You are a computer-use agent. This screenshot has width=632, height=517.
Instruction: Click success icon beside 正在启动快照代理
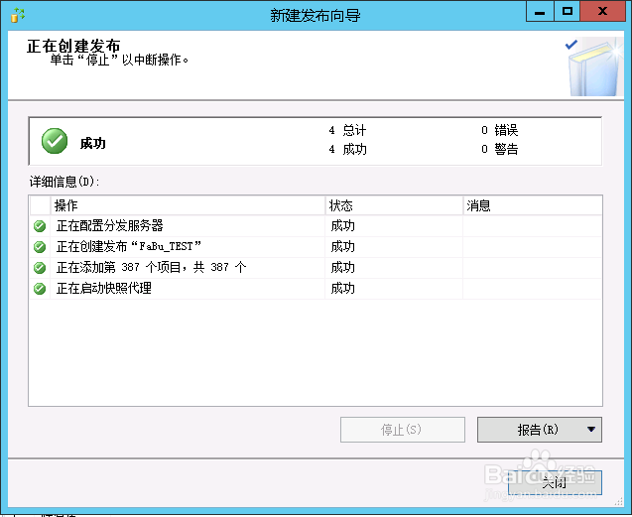(x=40, y=289)
